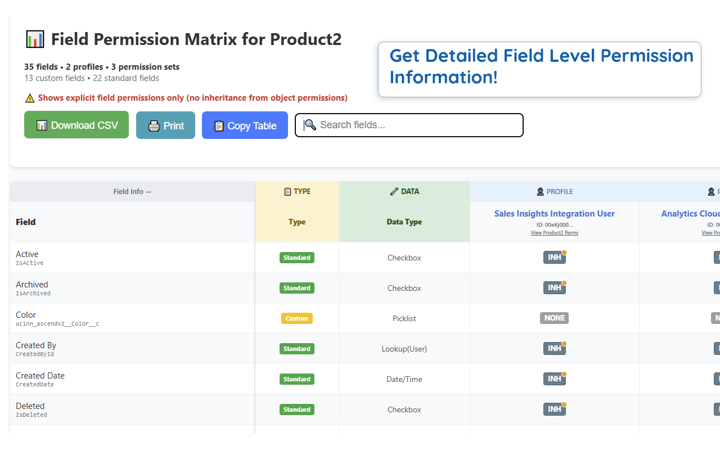Click the Date/Time data type cell
This screenshot has width=720, height=450.
tap(404, 379)
